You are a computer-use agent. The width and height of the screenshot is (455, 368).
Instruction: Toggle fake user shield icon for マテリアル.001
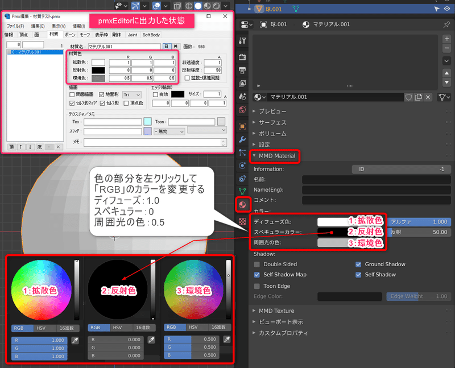coord(408,97)
